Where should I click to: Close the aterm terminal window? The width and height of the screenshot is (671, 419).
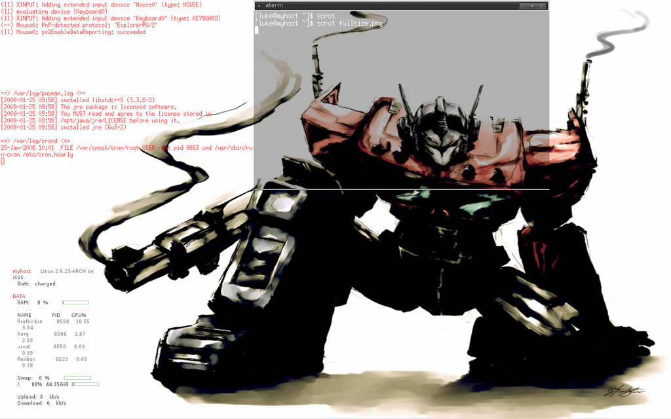(542, 6)
